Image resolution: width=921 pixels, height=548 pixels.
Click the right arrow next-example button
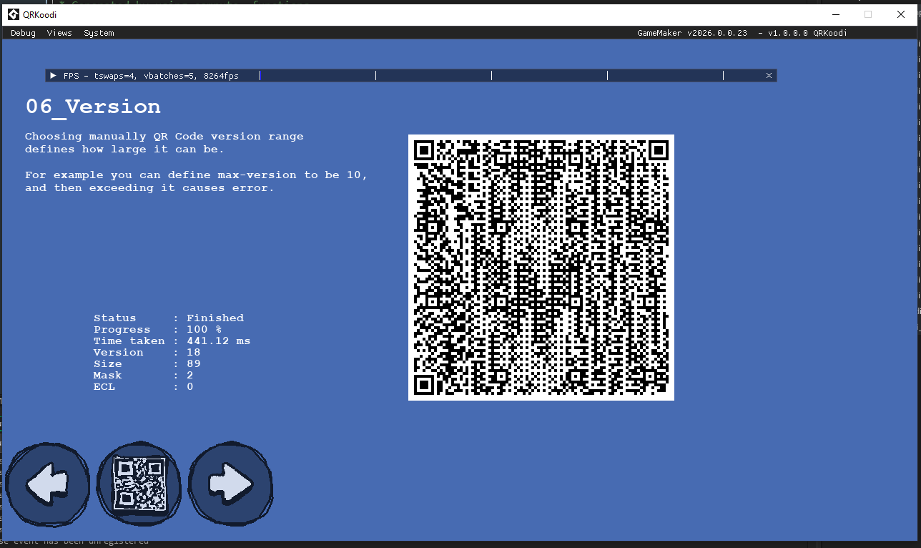pos(231,485)
